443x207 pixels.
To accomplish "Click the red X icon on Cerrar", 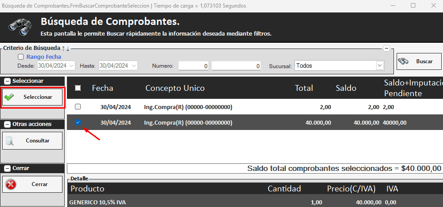I will coord(11,184).
